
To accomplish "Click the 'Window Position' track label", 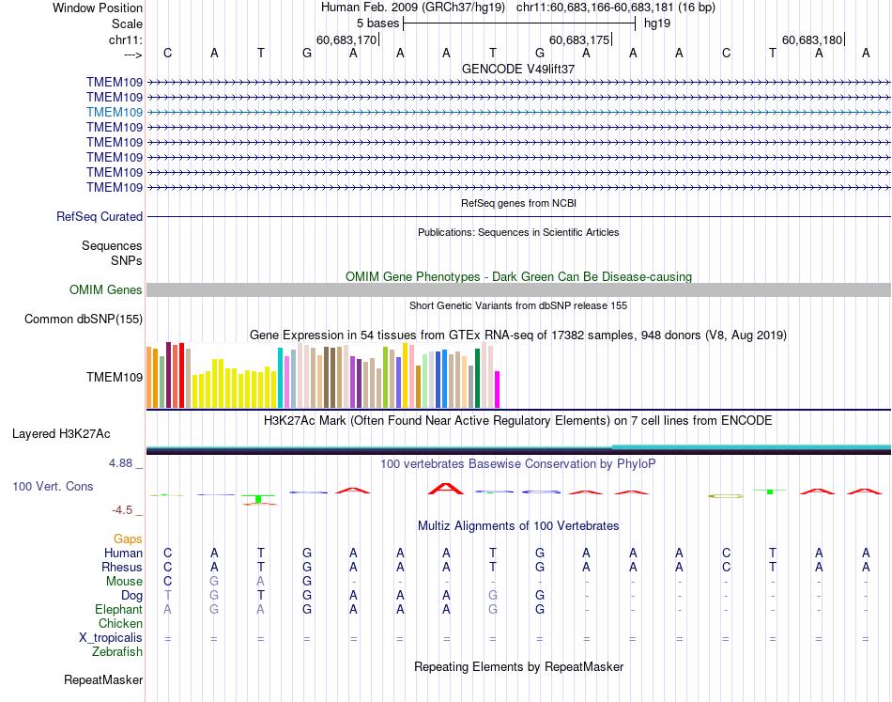I will point(98,8).
